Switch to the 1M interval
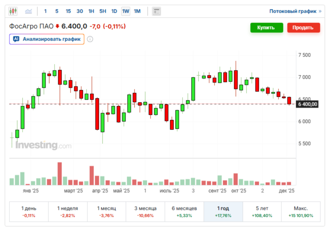The height and width of the screenshot is (232, 331). [x=137, y=11]
